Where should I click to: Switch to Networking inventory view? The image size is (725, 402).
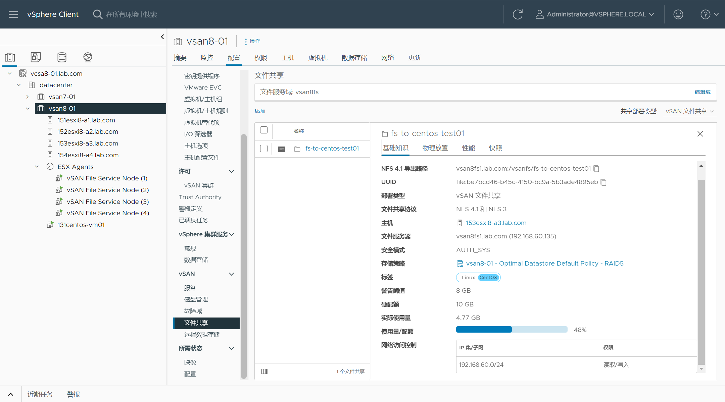tap(88, 57)
